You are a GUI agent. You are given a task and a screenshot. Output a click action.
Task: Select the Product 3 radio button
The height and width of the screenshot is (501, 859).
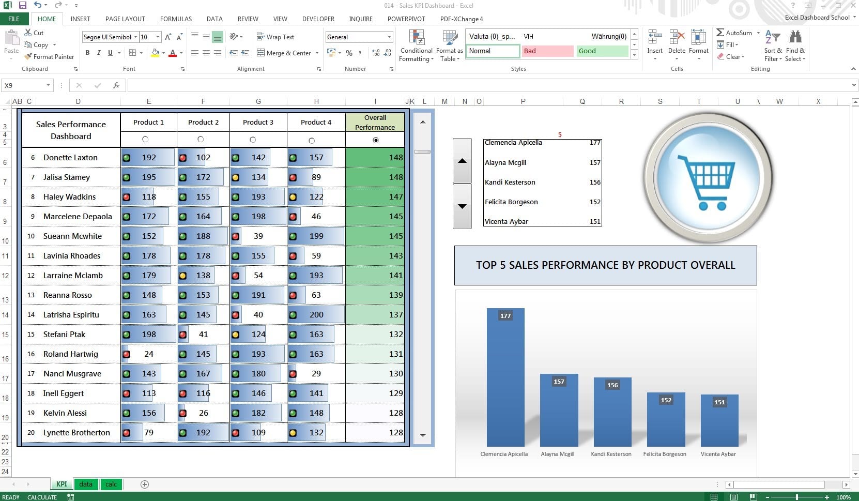(x=253, y=140)
